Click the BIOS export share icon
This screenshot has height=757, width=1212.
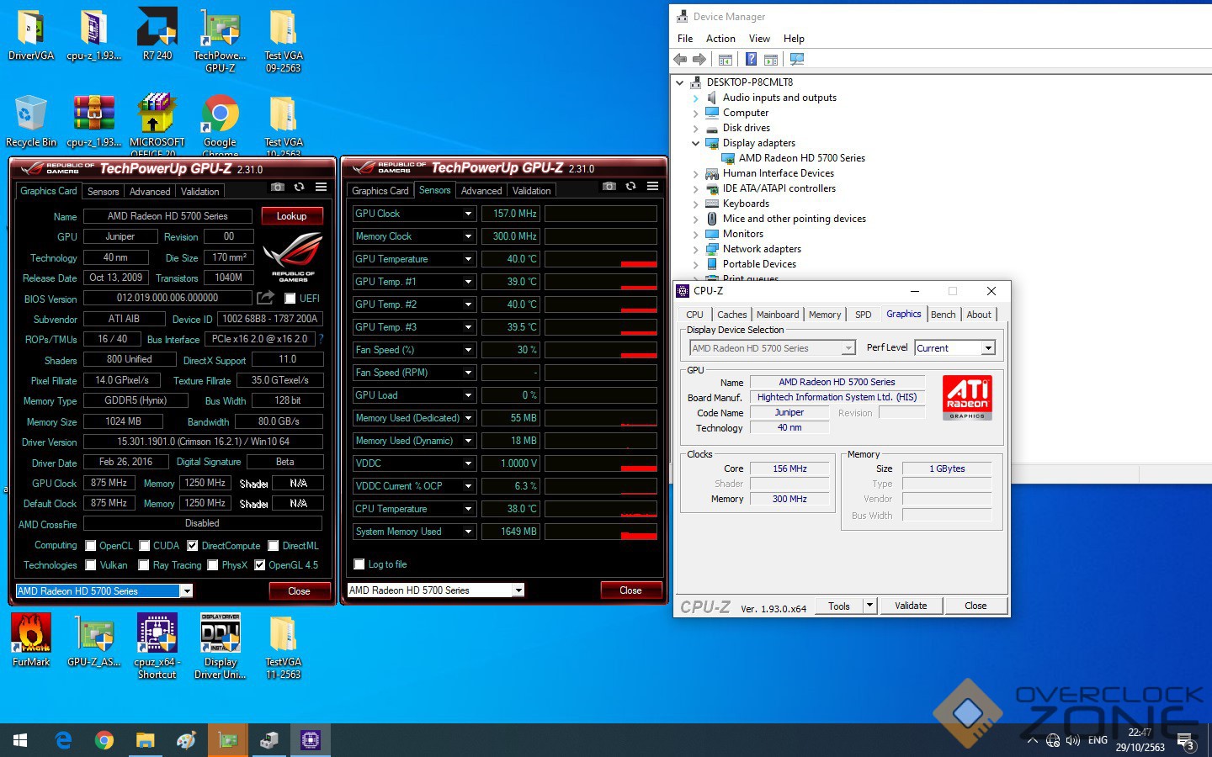tap(266, 298)
